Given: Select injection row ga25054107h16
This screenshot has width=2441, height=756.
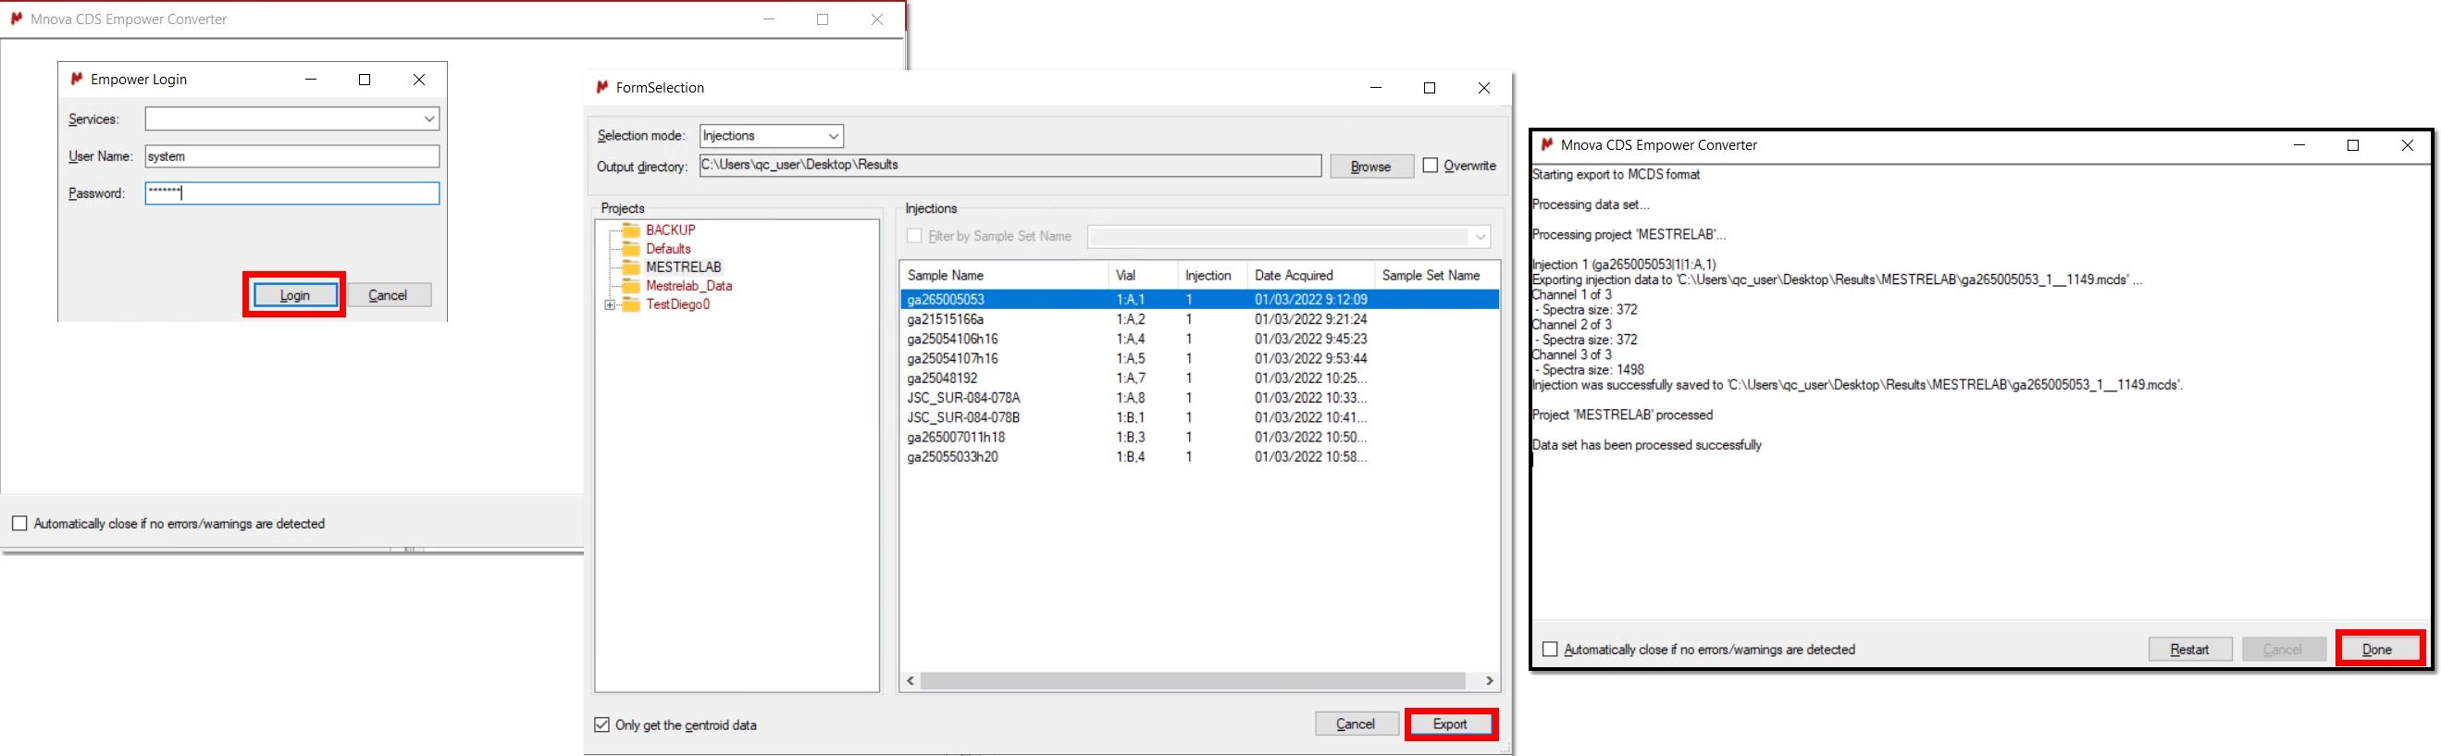Looking at the screenshot, I should [x=1199, y=358].
